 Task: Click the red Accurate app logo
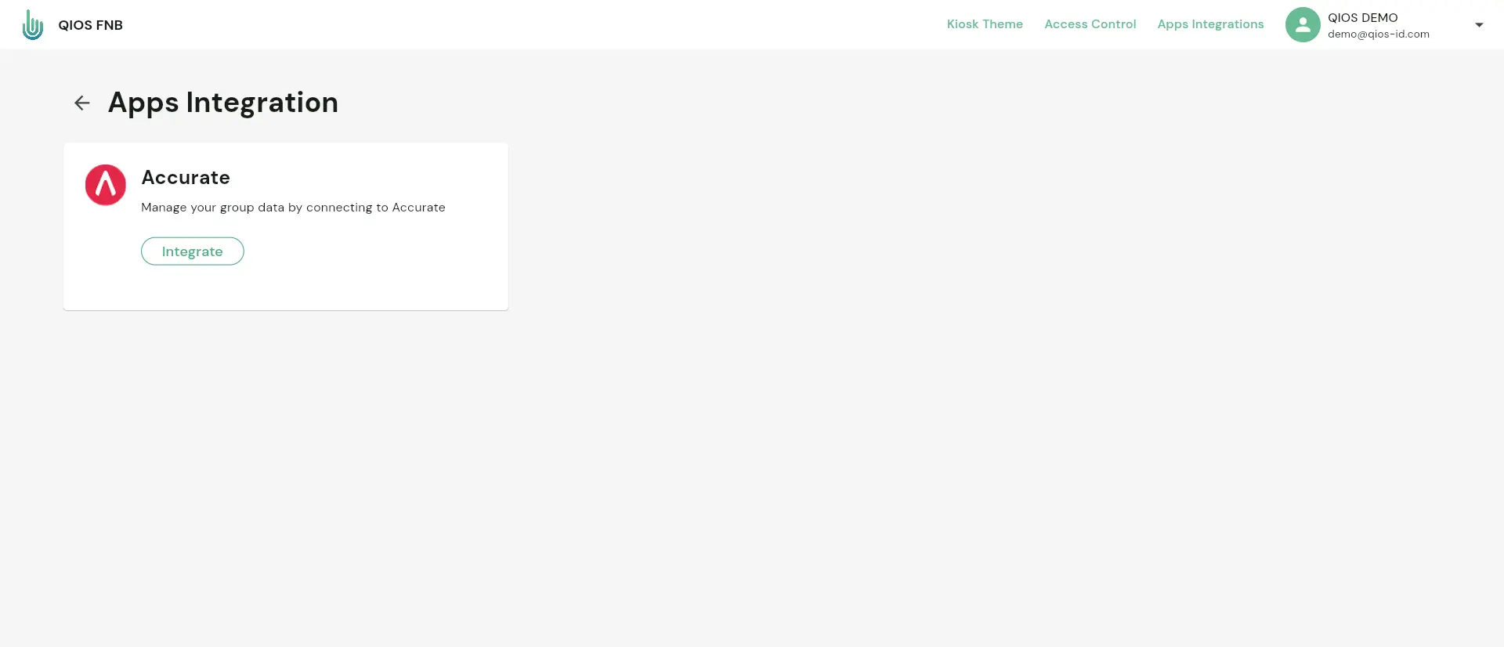coord(106,185)
